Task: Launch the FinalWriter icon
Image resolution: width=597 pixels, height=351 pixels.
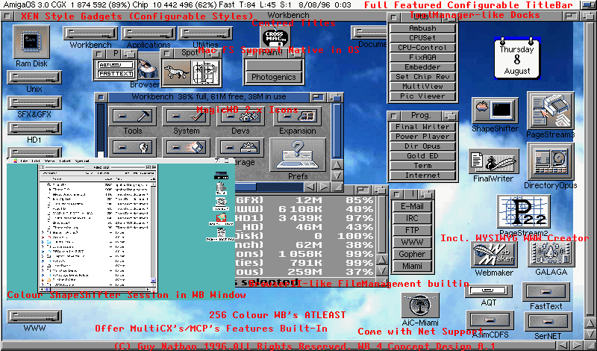Action: [493, 161]
